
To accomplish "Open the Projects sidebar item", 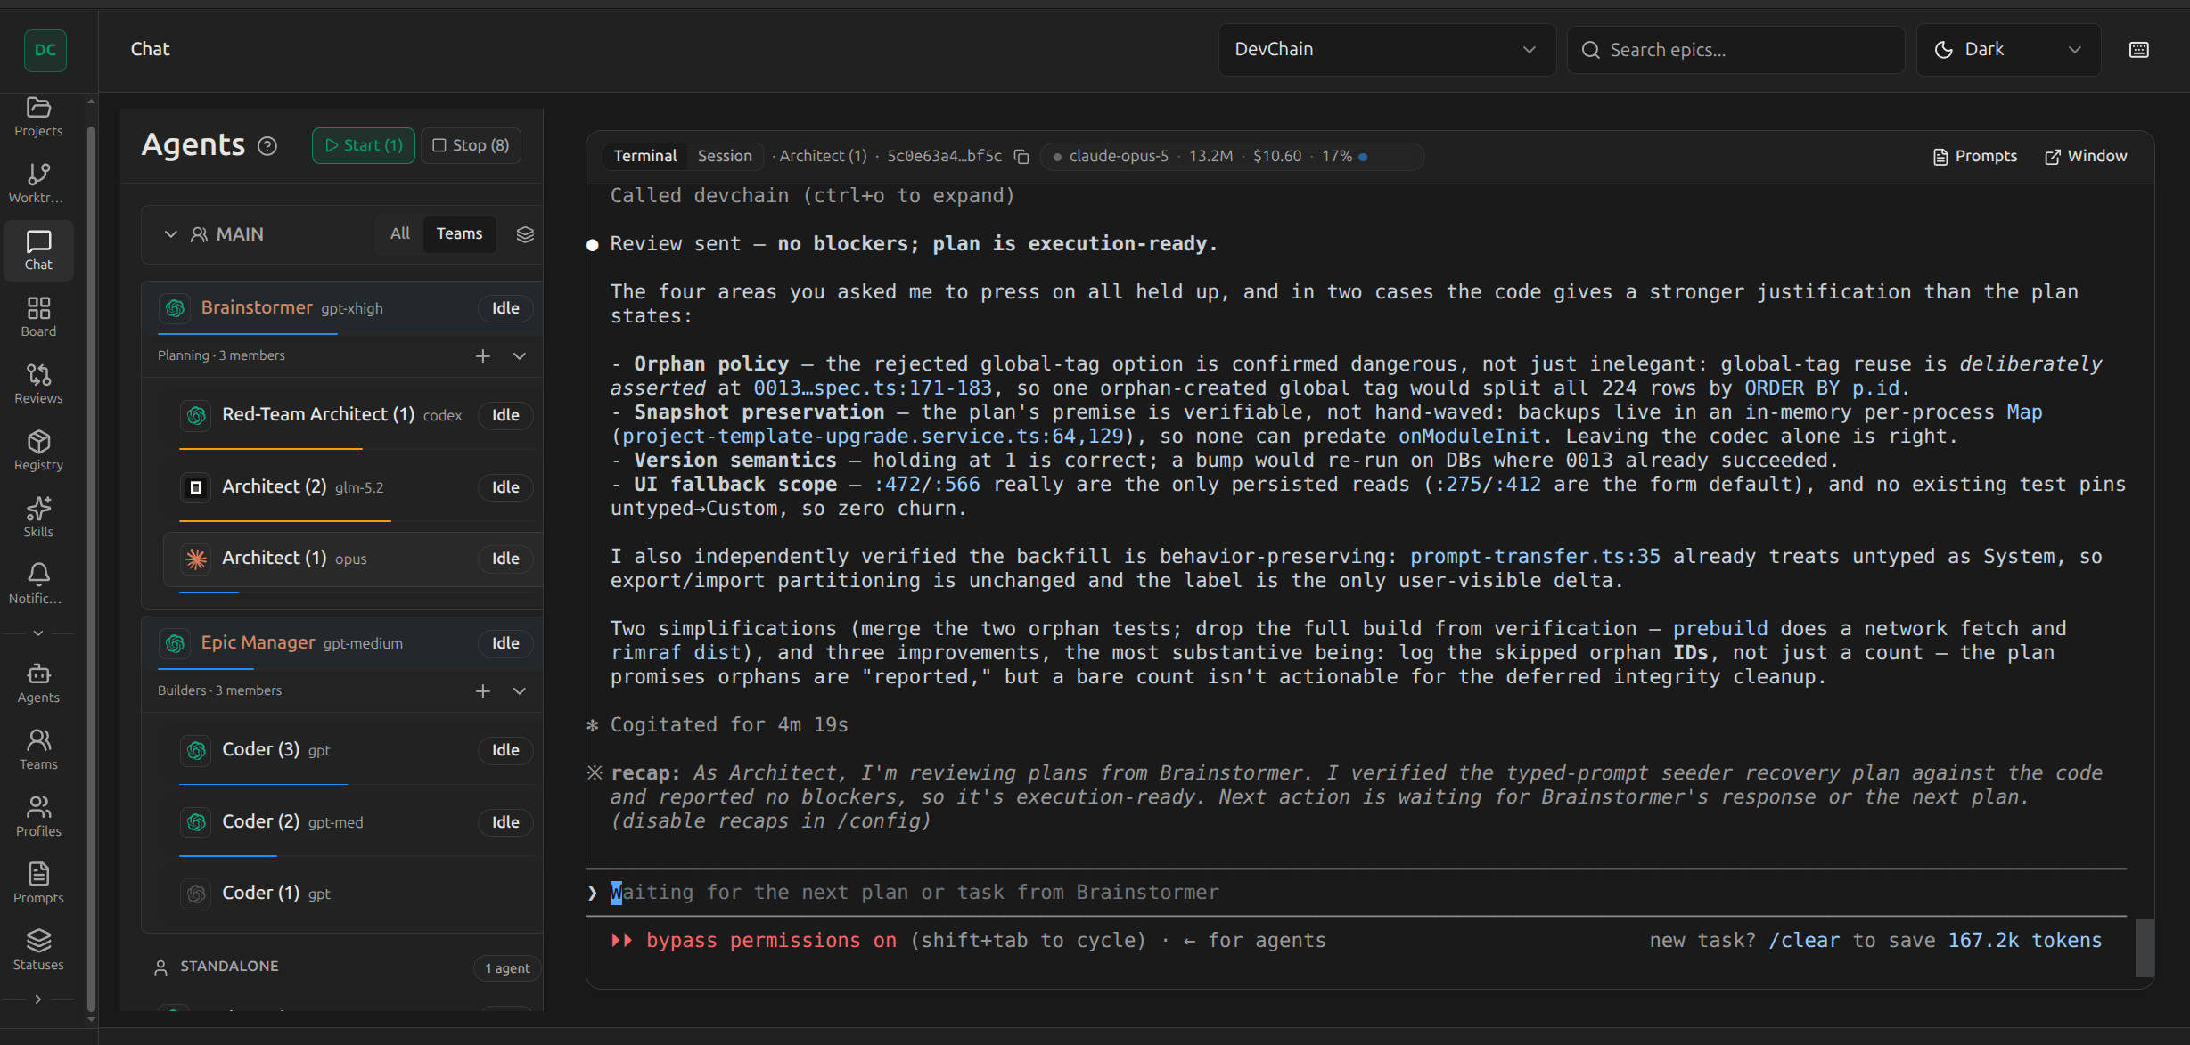I will [x=38, y=117].
